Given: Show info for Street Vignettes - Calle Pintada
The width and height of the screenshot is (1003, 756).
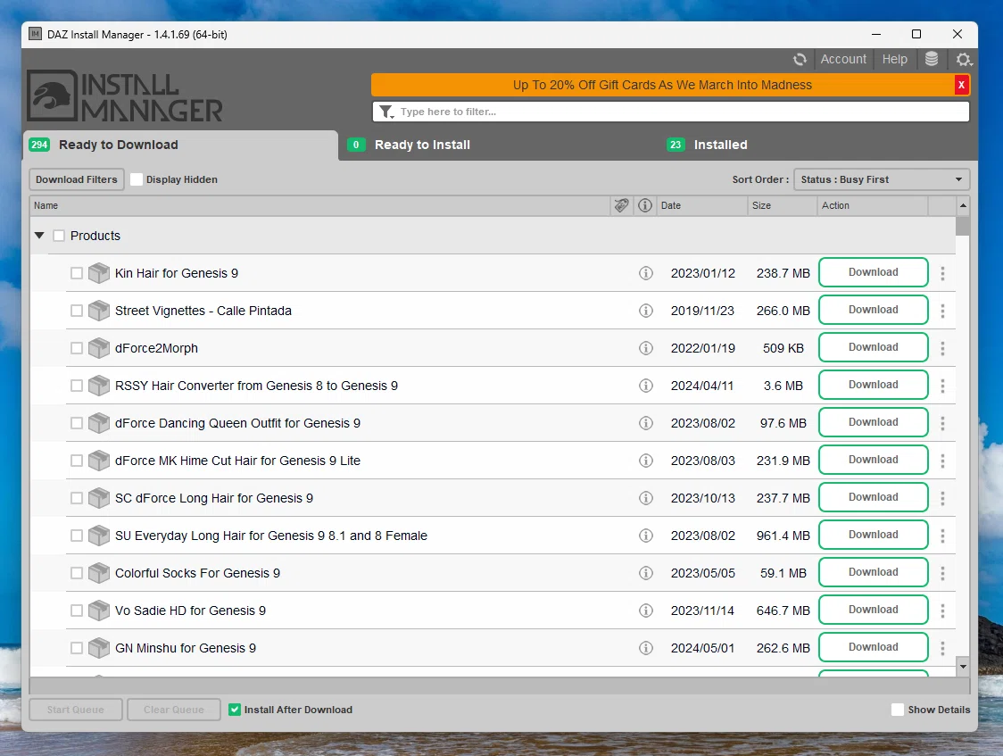Looking at the screenshot, I should [646, 311].
